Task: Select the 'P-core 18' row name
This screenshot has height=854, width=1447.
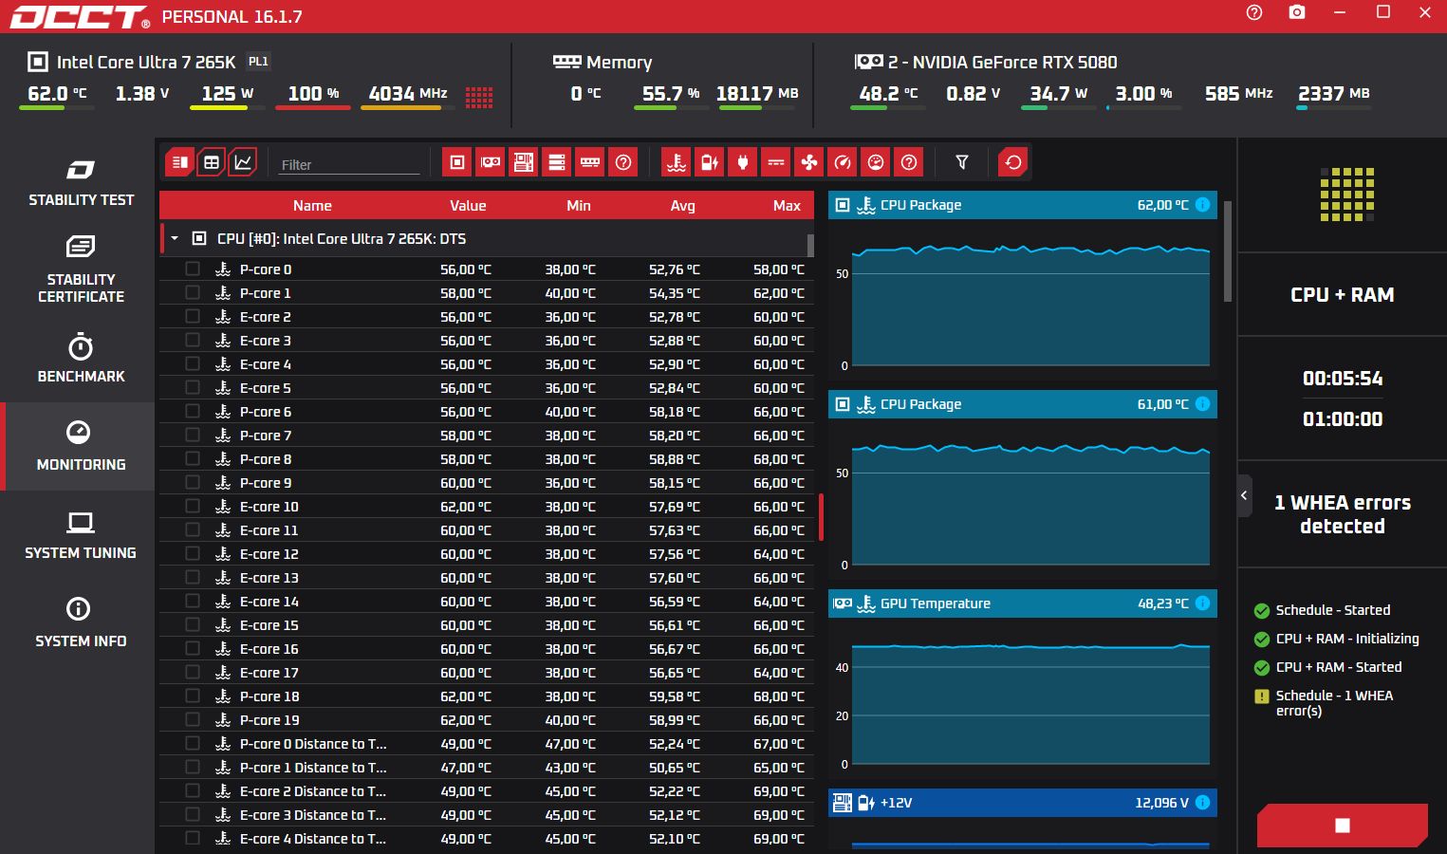Action: tap(269, 696)
